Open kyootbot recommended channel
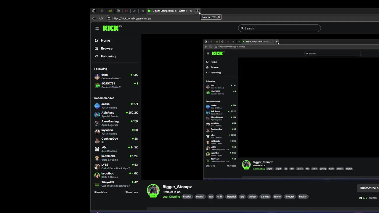Screen dimensions: 379x213 click(116, 175)
